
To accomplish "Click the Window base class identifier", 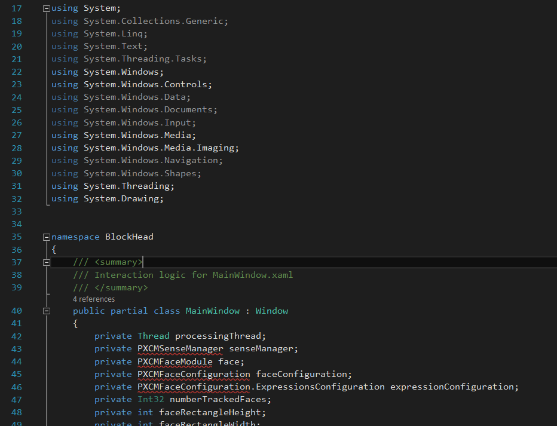I will 271,311.
